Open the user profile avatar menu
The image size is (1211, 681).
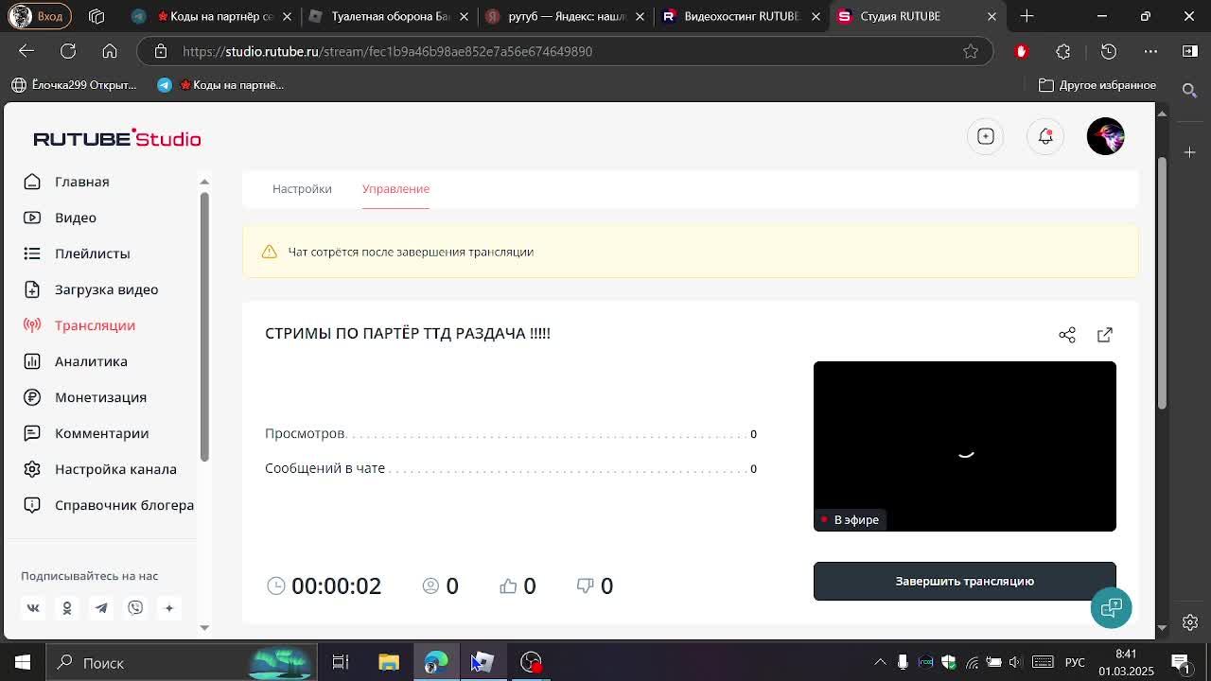coord(1105,136)
